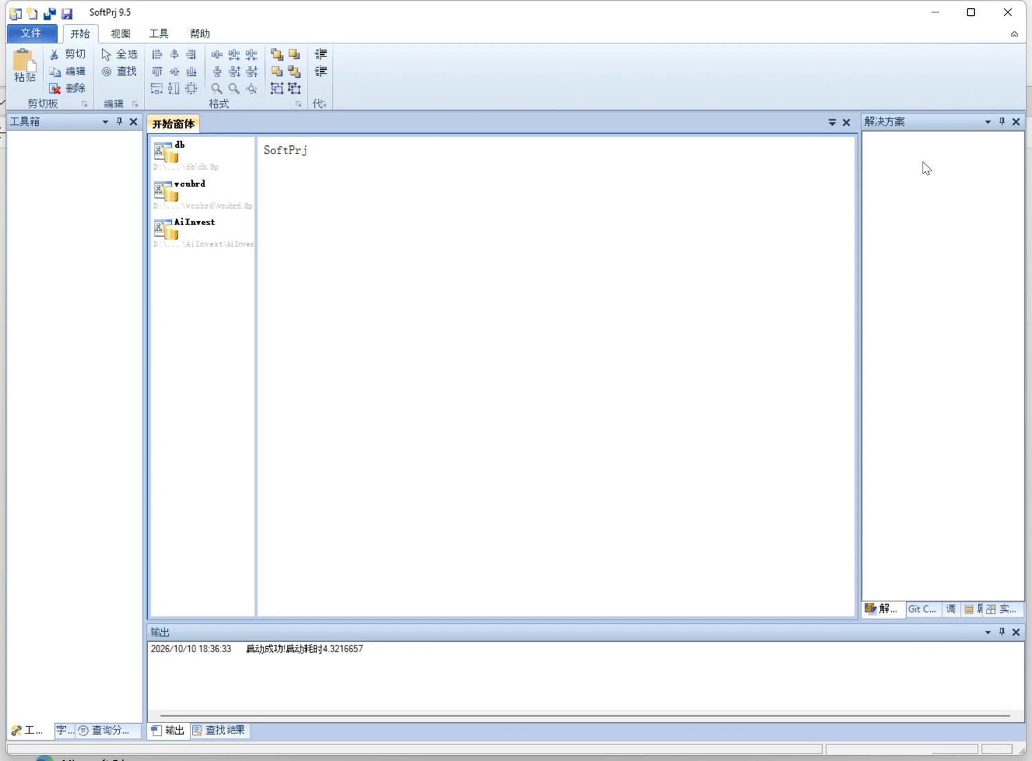Viewport: 1032px width, 761px height.
Task: Open the recent project AiInvest
Action: pyautogui.click(x=202, y=233)
